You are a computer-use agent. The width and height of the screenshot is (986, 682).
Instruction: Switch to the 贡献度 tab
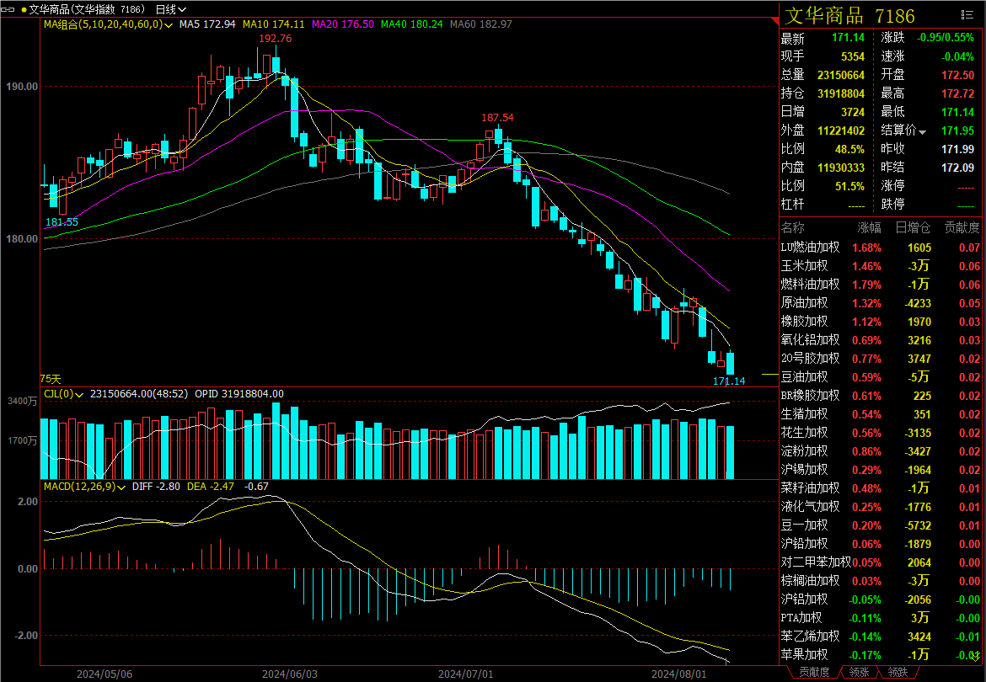(x=814, y=672)
